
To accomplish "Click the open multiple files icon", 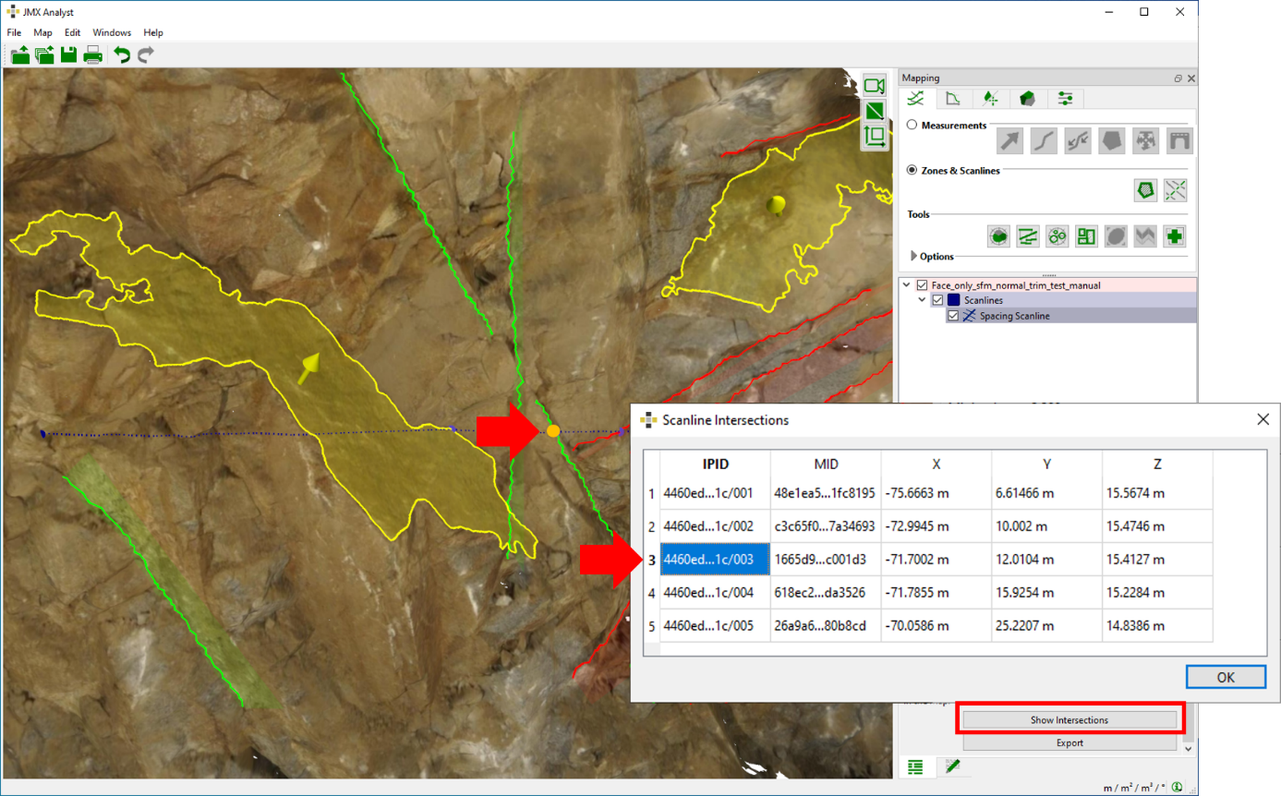I will tap(43, 55).
